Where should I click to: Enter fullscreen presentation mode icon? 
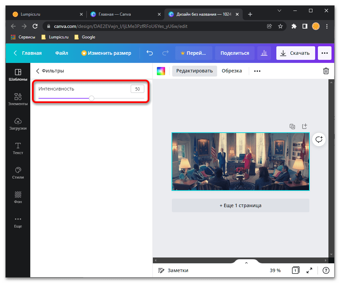[x=309, y=270]
